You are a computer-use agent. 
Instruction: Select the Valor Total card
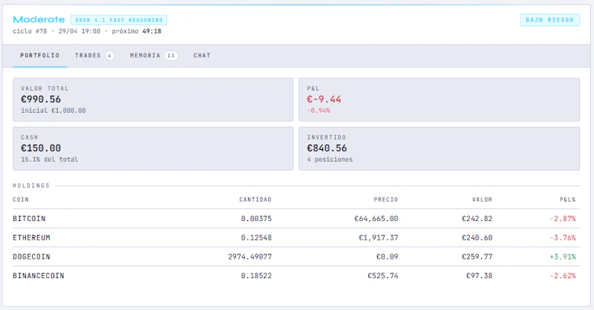[x=153, y=99]
